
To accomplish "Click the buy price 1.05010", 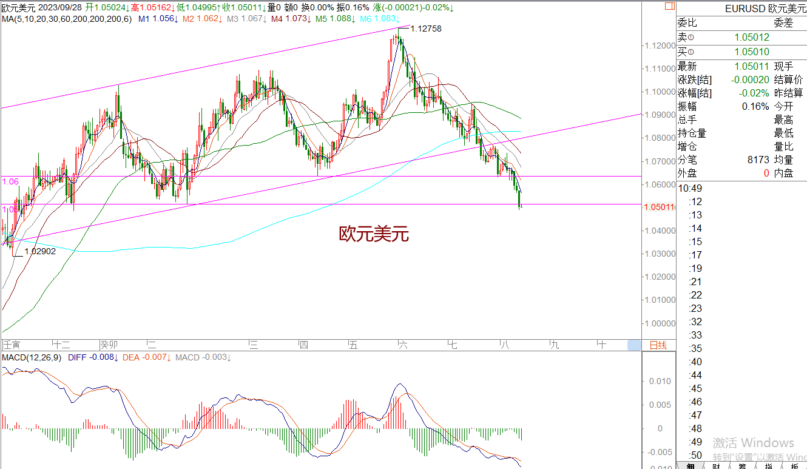I will pyautogui.click(x=751, y=52).
